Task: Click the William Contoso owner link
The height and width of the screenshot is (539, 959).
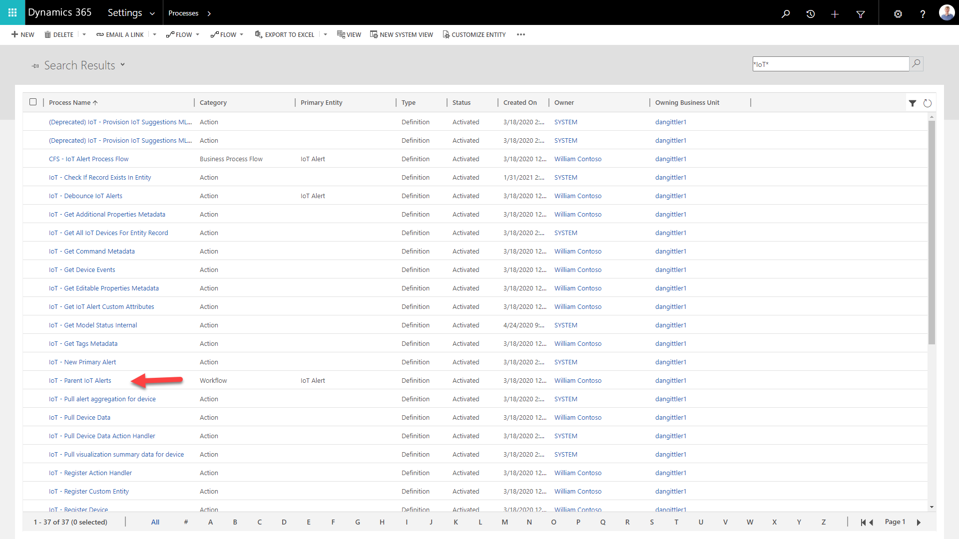Action: pos(579,380)
